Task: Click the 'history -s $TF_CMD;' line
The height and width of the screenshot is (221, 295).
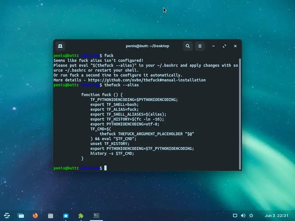Action: pyautogui.click(x=112, y=153)
